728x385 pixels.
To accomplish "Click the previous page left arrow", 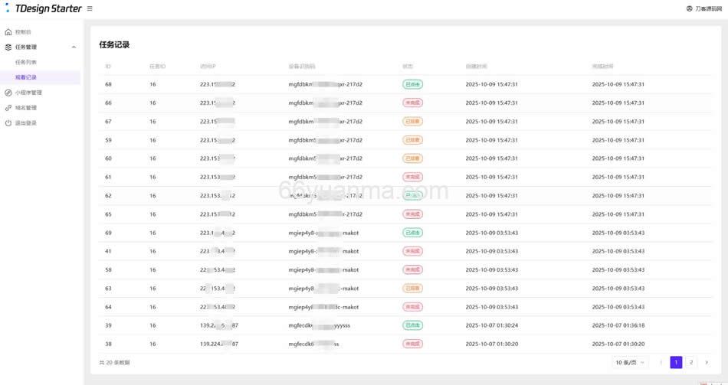I will (661, 362).
